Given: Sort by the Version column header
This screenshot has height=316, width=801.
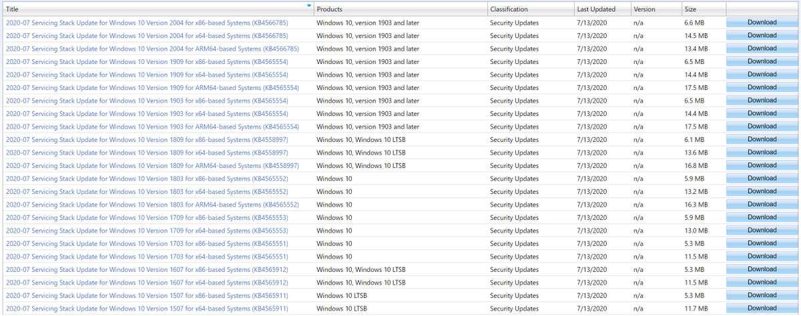Looking at the screenshot, I should click(x=655, y=9).
